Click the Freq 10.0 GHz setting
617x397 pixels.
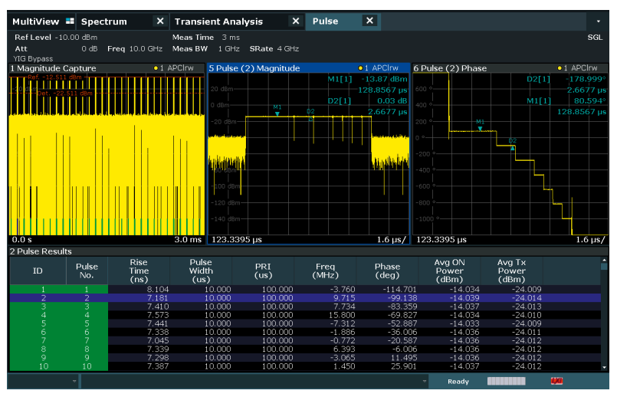pyautogui.click(x=135, y=49)
